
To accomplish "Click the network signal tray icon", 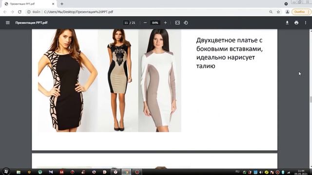I will pyautogui.click(x=288, y=172).
